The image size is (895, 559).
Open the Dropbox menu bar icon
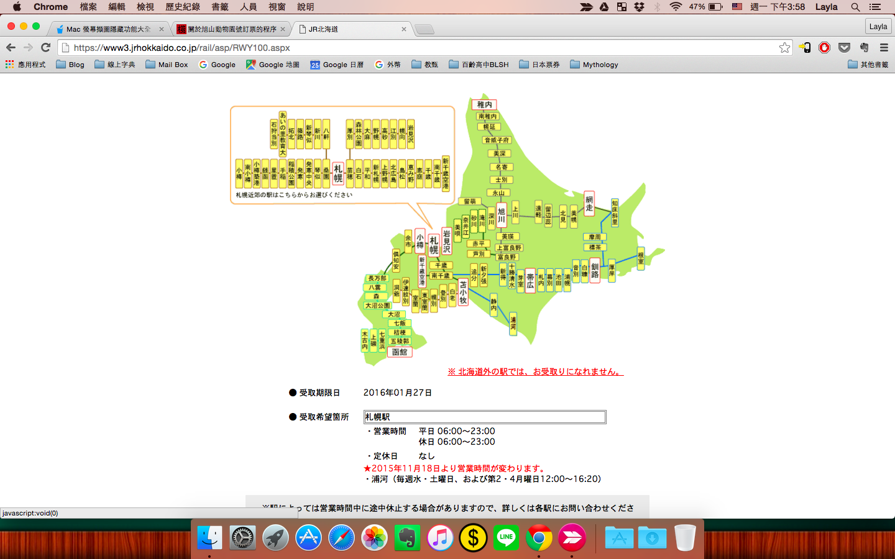pos(639,7)
